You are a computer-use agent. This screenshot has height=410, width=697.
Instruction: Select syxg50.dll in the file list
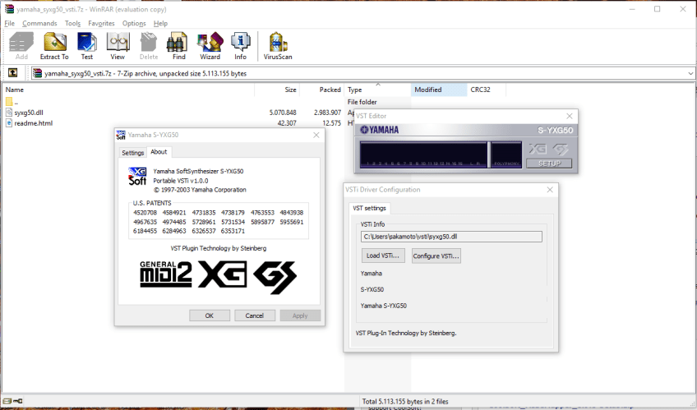31,112
